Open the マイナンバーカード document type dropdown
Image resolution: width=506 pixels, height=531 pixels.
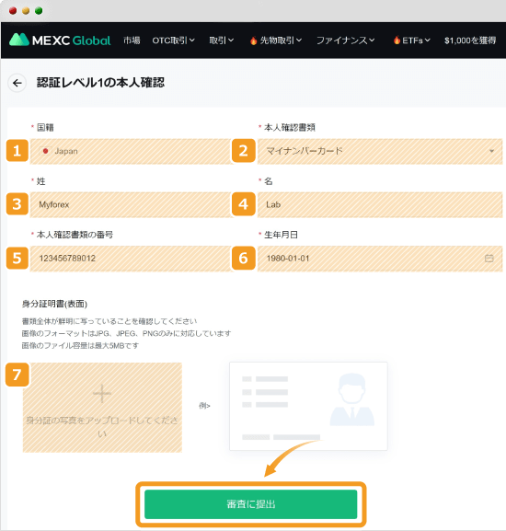tap(380, 151)
